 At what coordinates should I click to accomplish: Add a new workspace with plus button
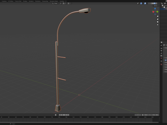[x=66, y=1]
